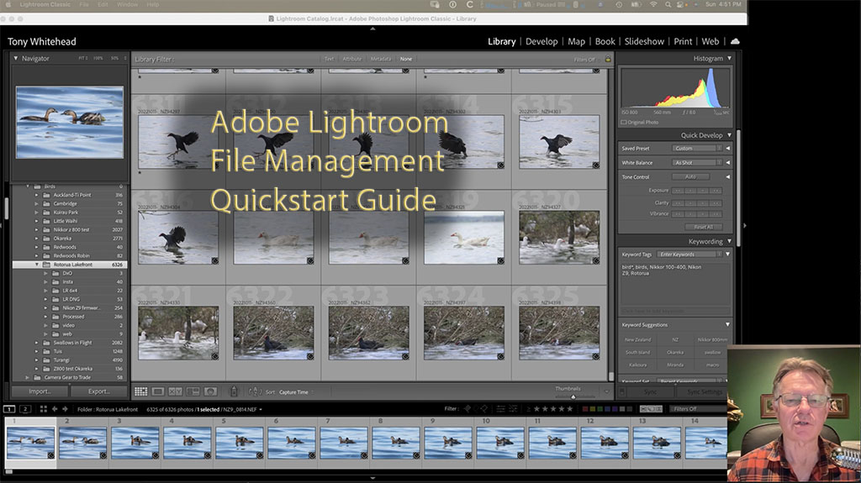
Task: Filter by green color label swatch
Action: pos(600,409)
